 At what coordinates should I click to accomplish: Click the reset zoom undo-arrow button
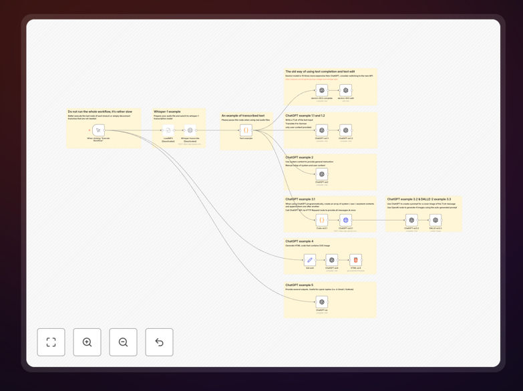click(159, 342)
